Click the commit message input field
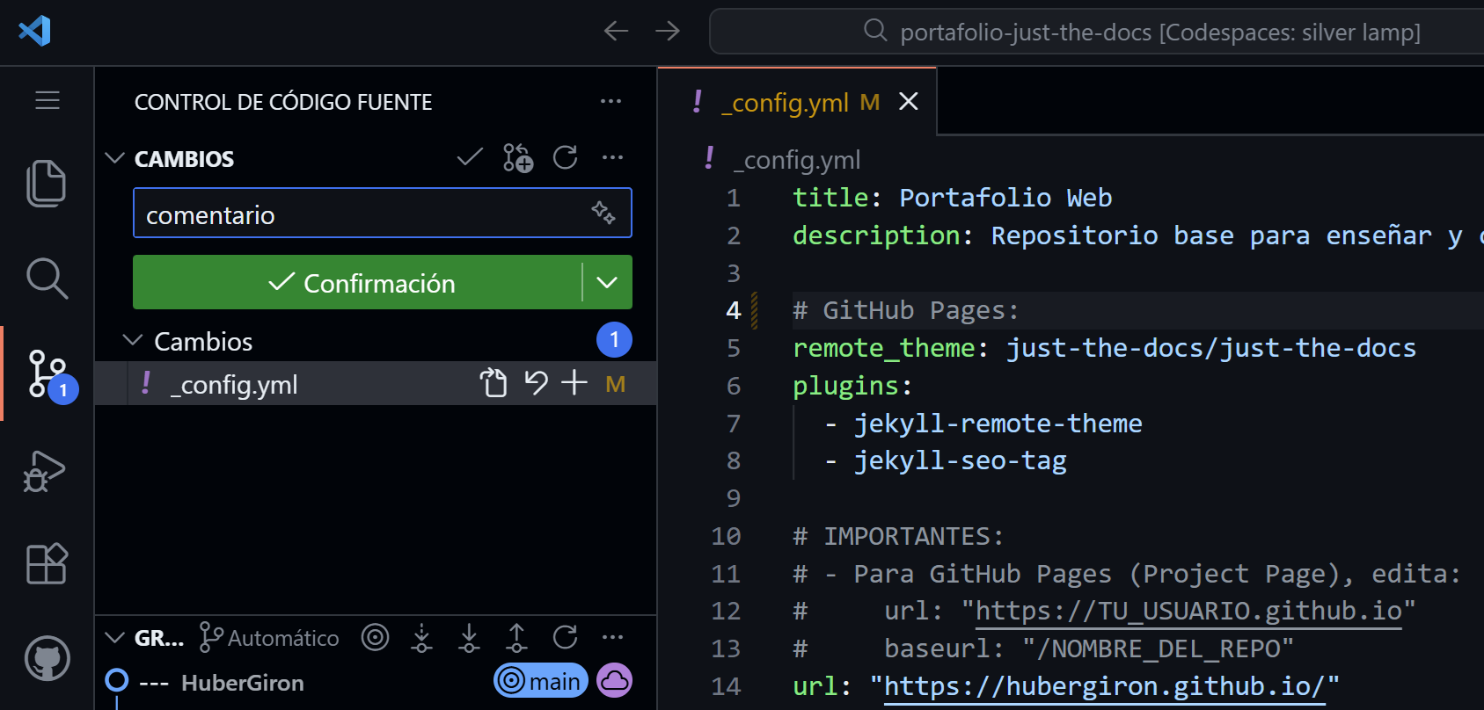 (383, 213)
